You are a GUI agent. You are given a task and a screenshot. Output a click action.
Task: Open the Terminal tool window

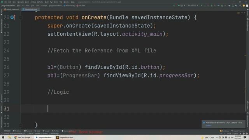coord(28,131)
